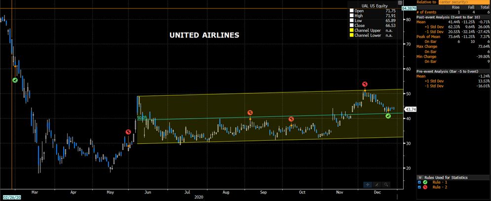Click the red event marker in late September
The height and width of the screenshot is (201, 491).
click(x=291, y=119)
